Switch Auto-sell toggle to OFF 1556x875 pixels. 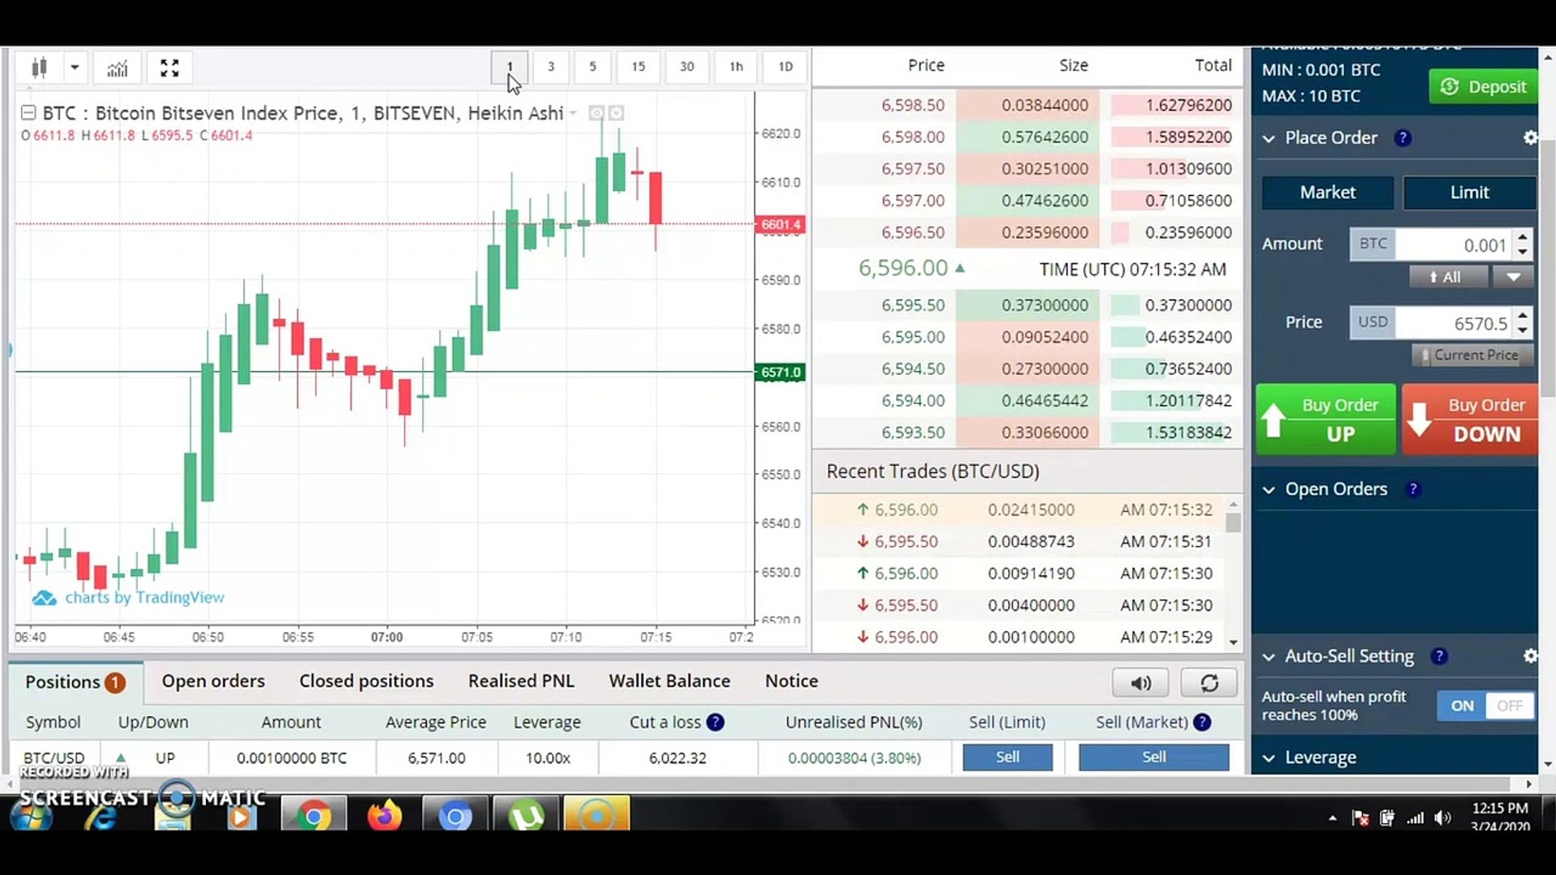pyautogui.click(x=1509, y=706)
